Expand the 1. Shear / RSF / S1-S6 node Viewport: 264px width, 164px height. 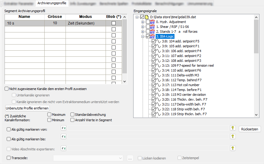pos(143,27)
